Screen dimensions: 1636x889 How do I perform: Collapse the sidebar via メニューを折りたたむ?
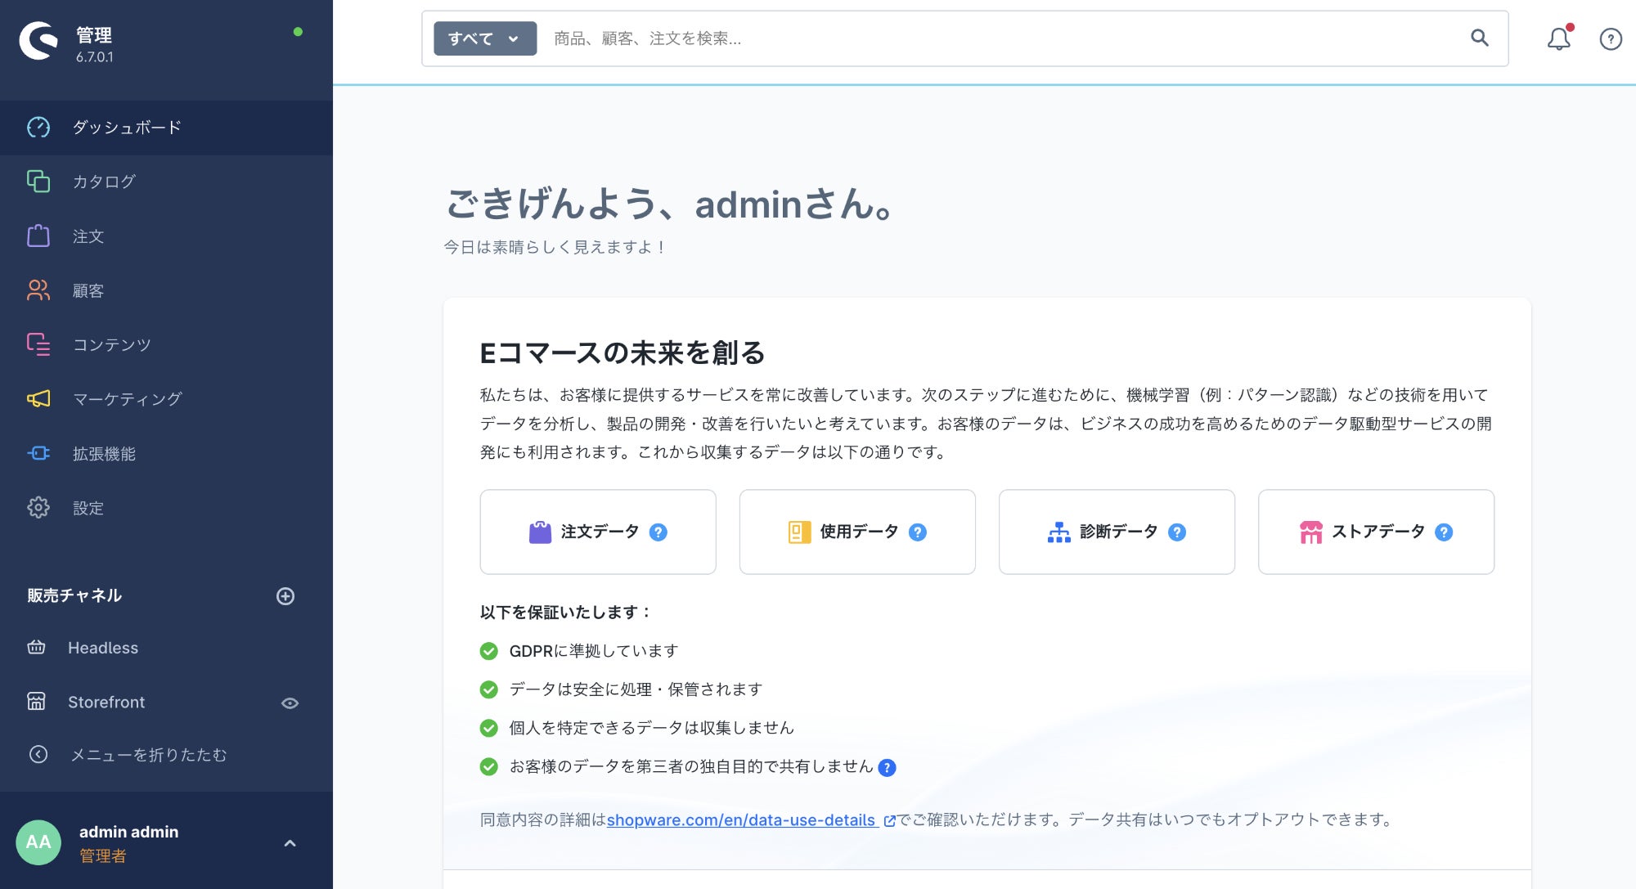(x=147, y=755)
